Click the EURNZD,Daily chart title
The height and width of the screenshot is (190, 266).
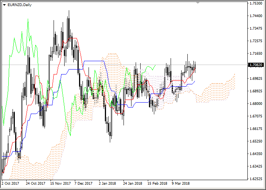(x=19, y=5)
